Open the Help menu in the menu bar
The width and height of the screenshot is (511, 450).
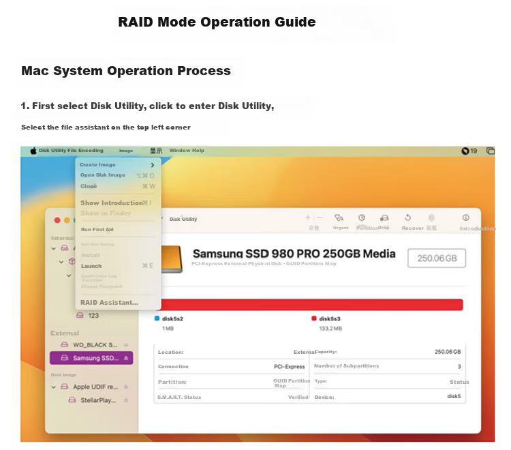point(198,150)
